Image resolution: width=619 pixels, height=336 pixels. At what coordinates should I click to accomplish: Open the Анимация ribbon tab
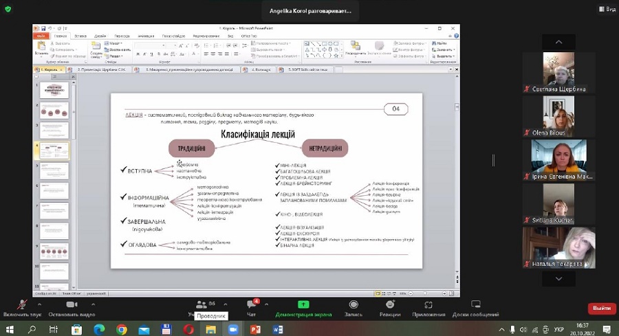pos(145,35)
